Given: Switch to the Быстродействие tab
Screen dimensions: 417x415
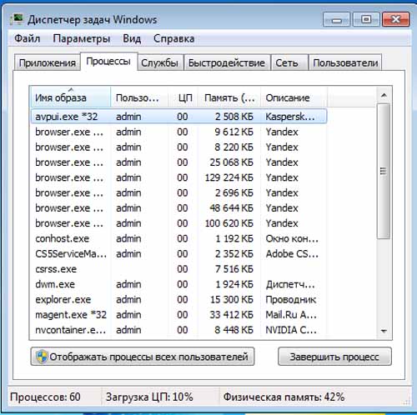Looking at the screenshot, I should point(227,62).
